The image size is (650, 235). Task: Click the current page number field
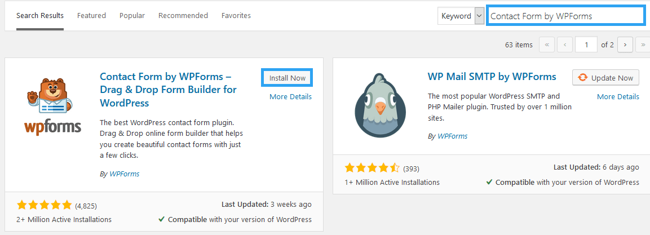(x=586, y=45)
